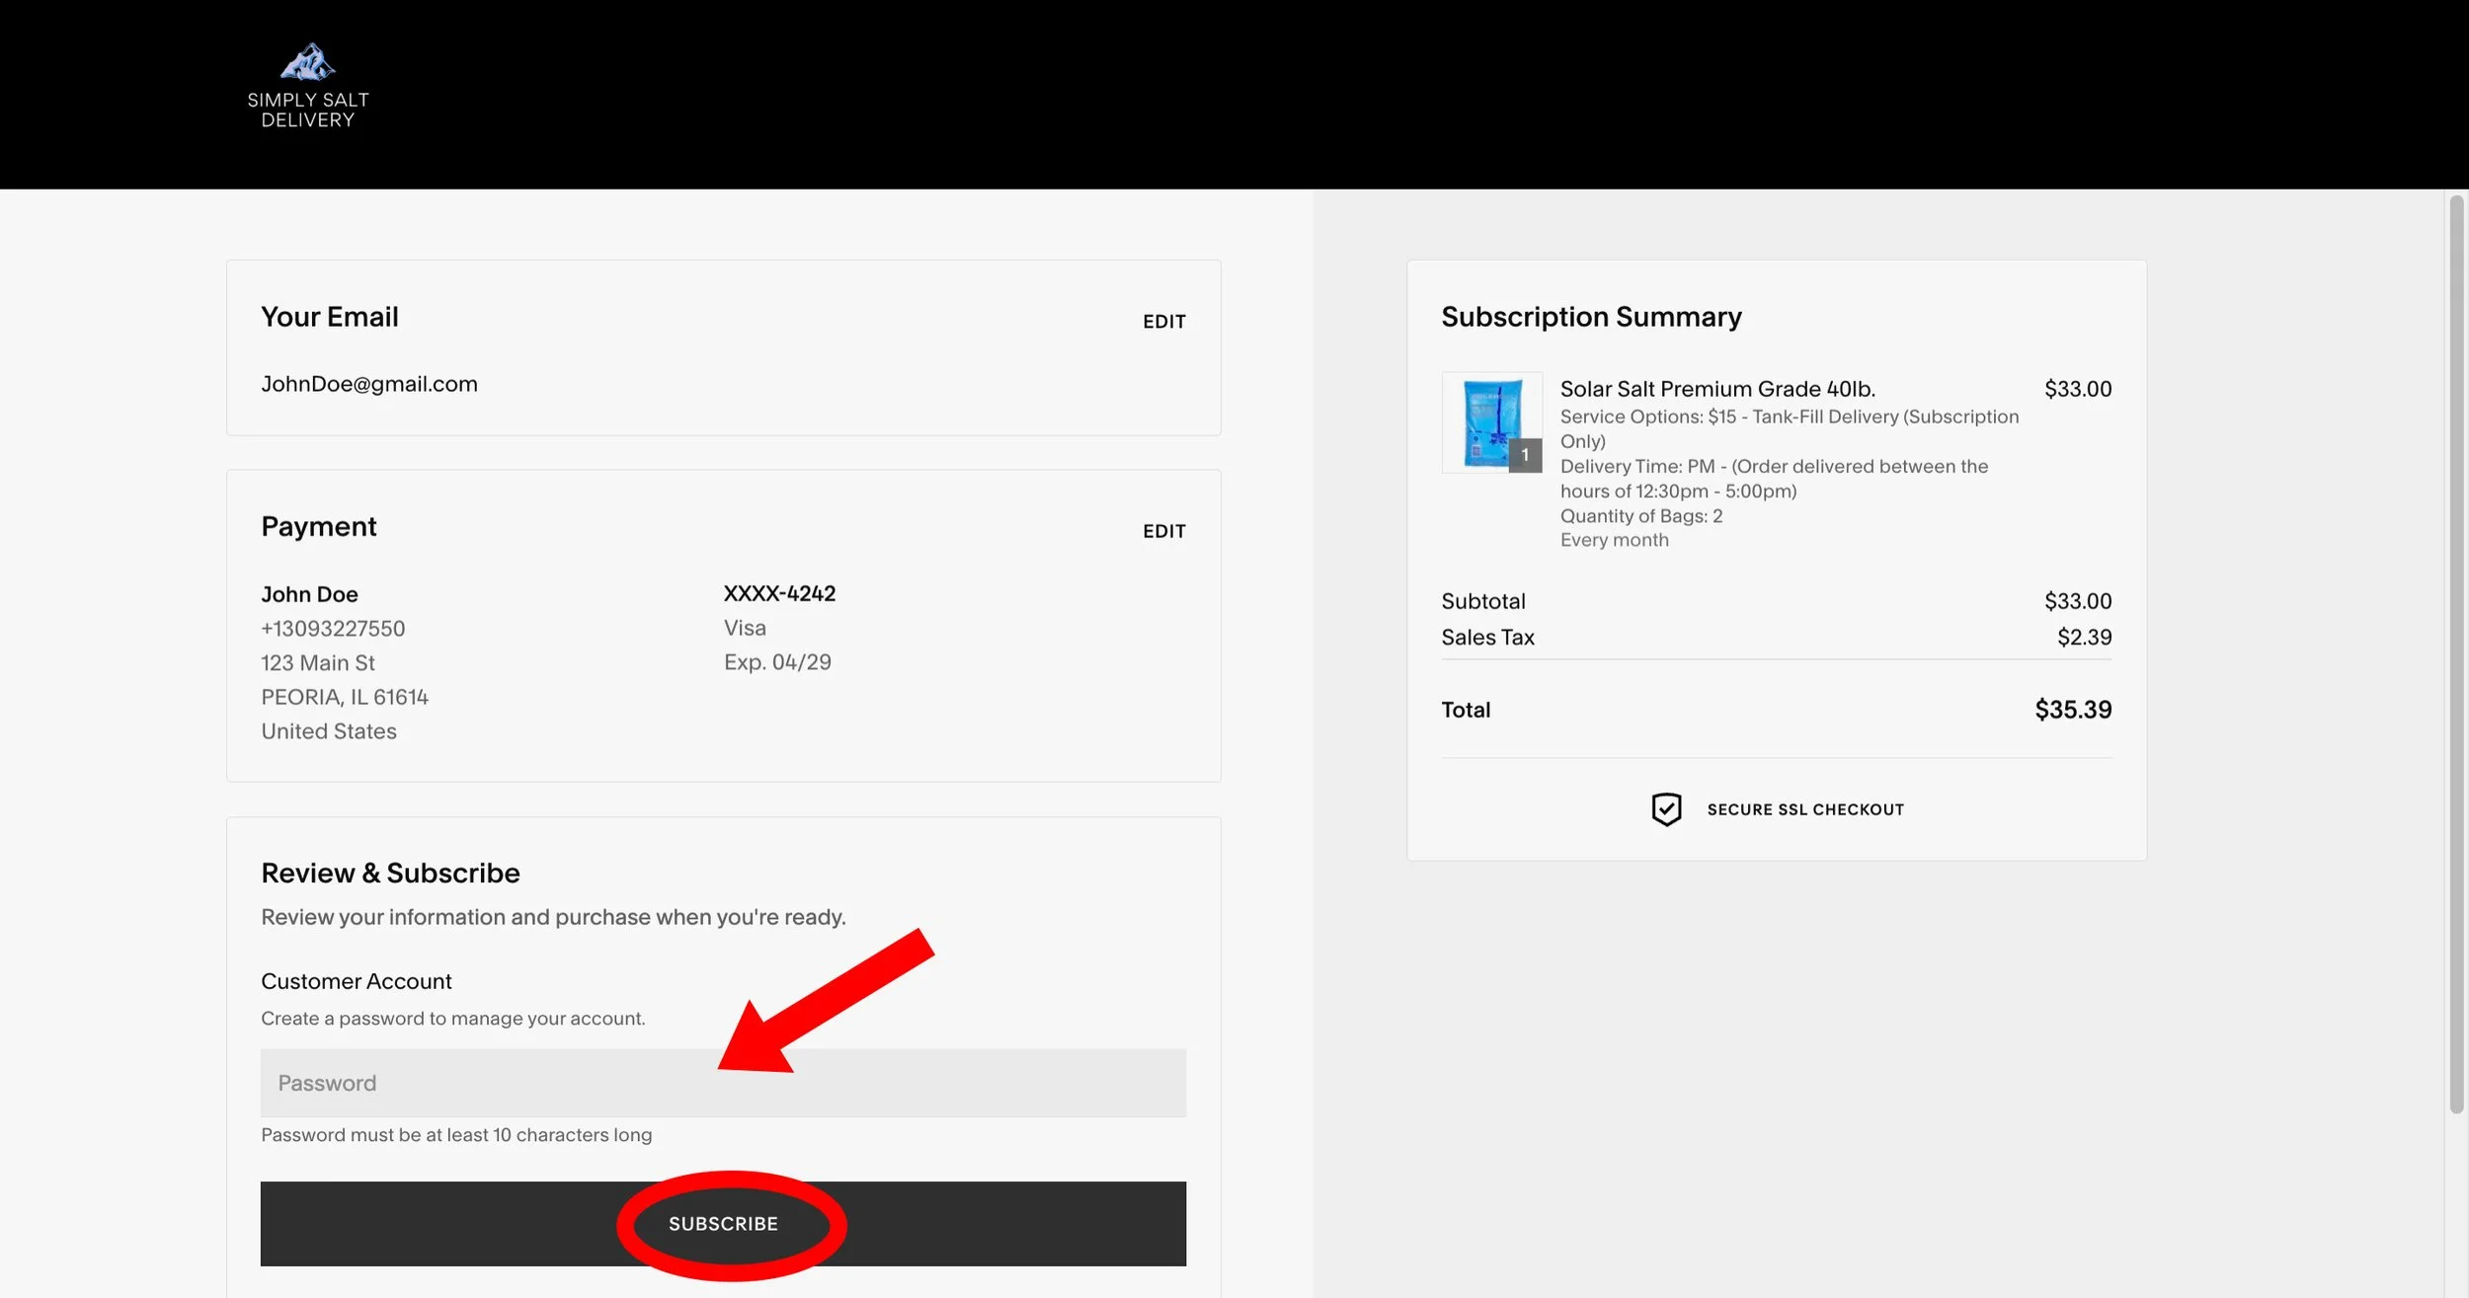Click the quantity badge on the product thumbnail

1525,455
